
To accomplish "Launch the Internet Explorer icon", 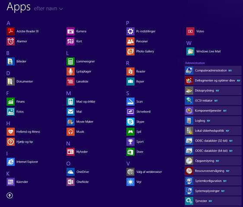I will tap(11, 162).
